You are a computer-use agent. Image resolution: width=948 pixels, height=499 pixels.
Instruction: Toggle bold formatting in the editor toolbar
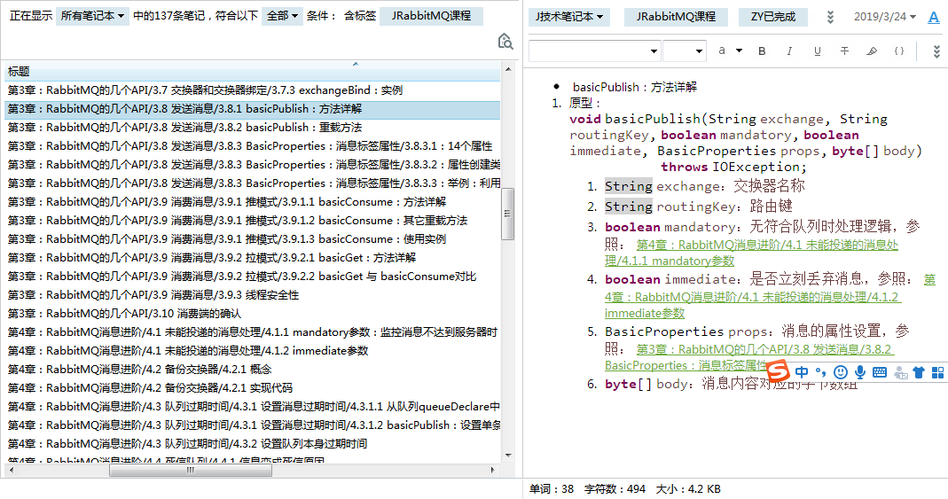762,51
